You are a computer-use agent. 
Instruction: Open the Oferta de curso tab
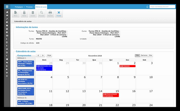point(41,7)
